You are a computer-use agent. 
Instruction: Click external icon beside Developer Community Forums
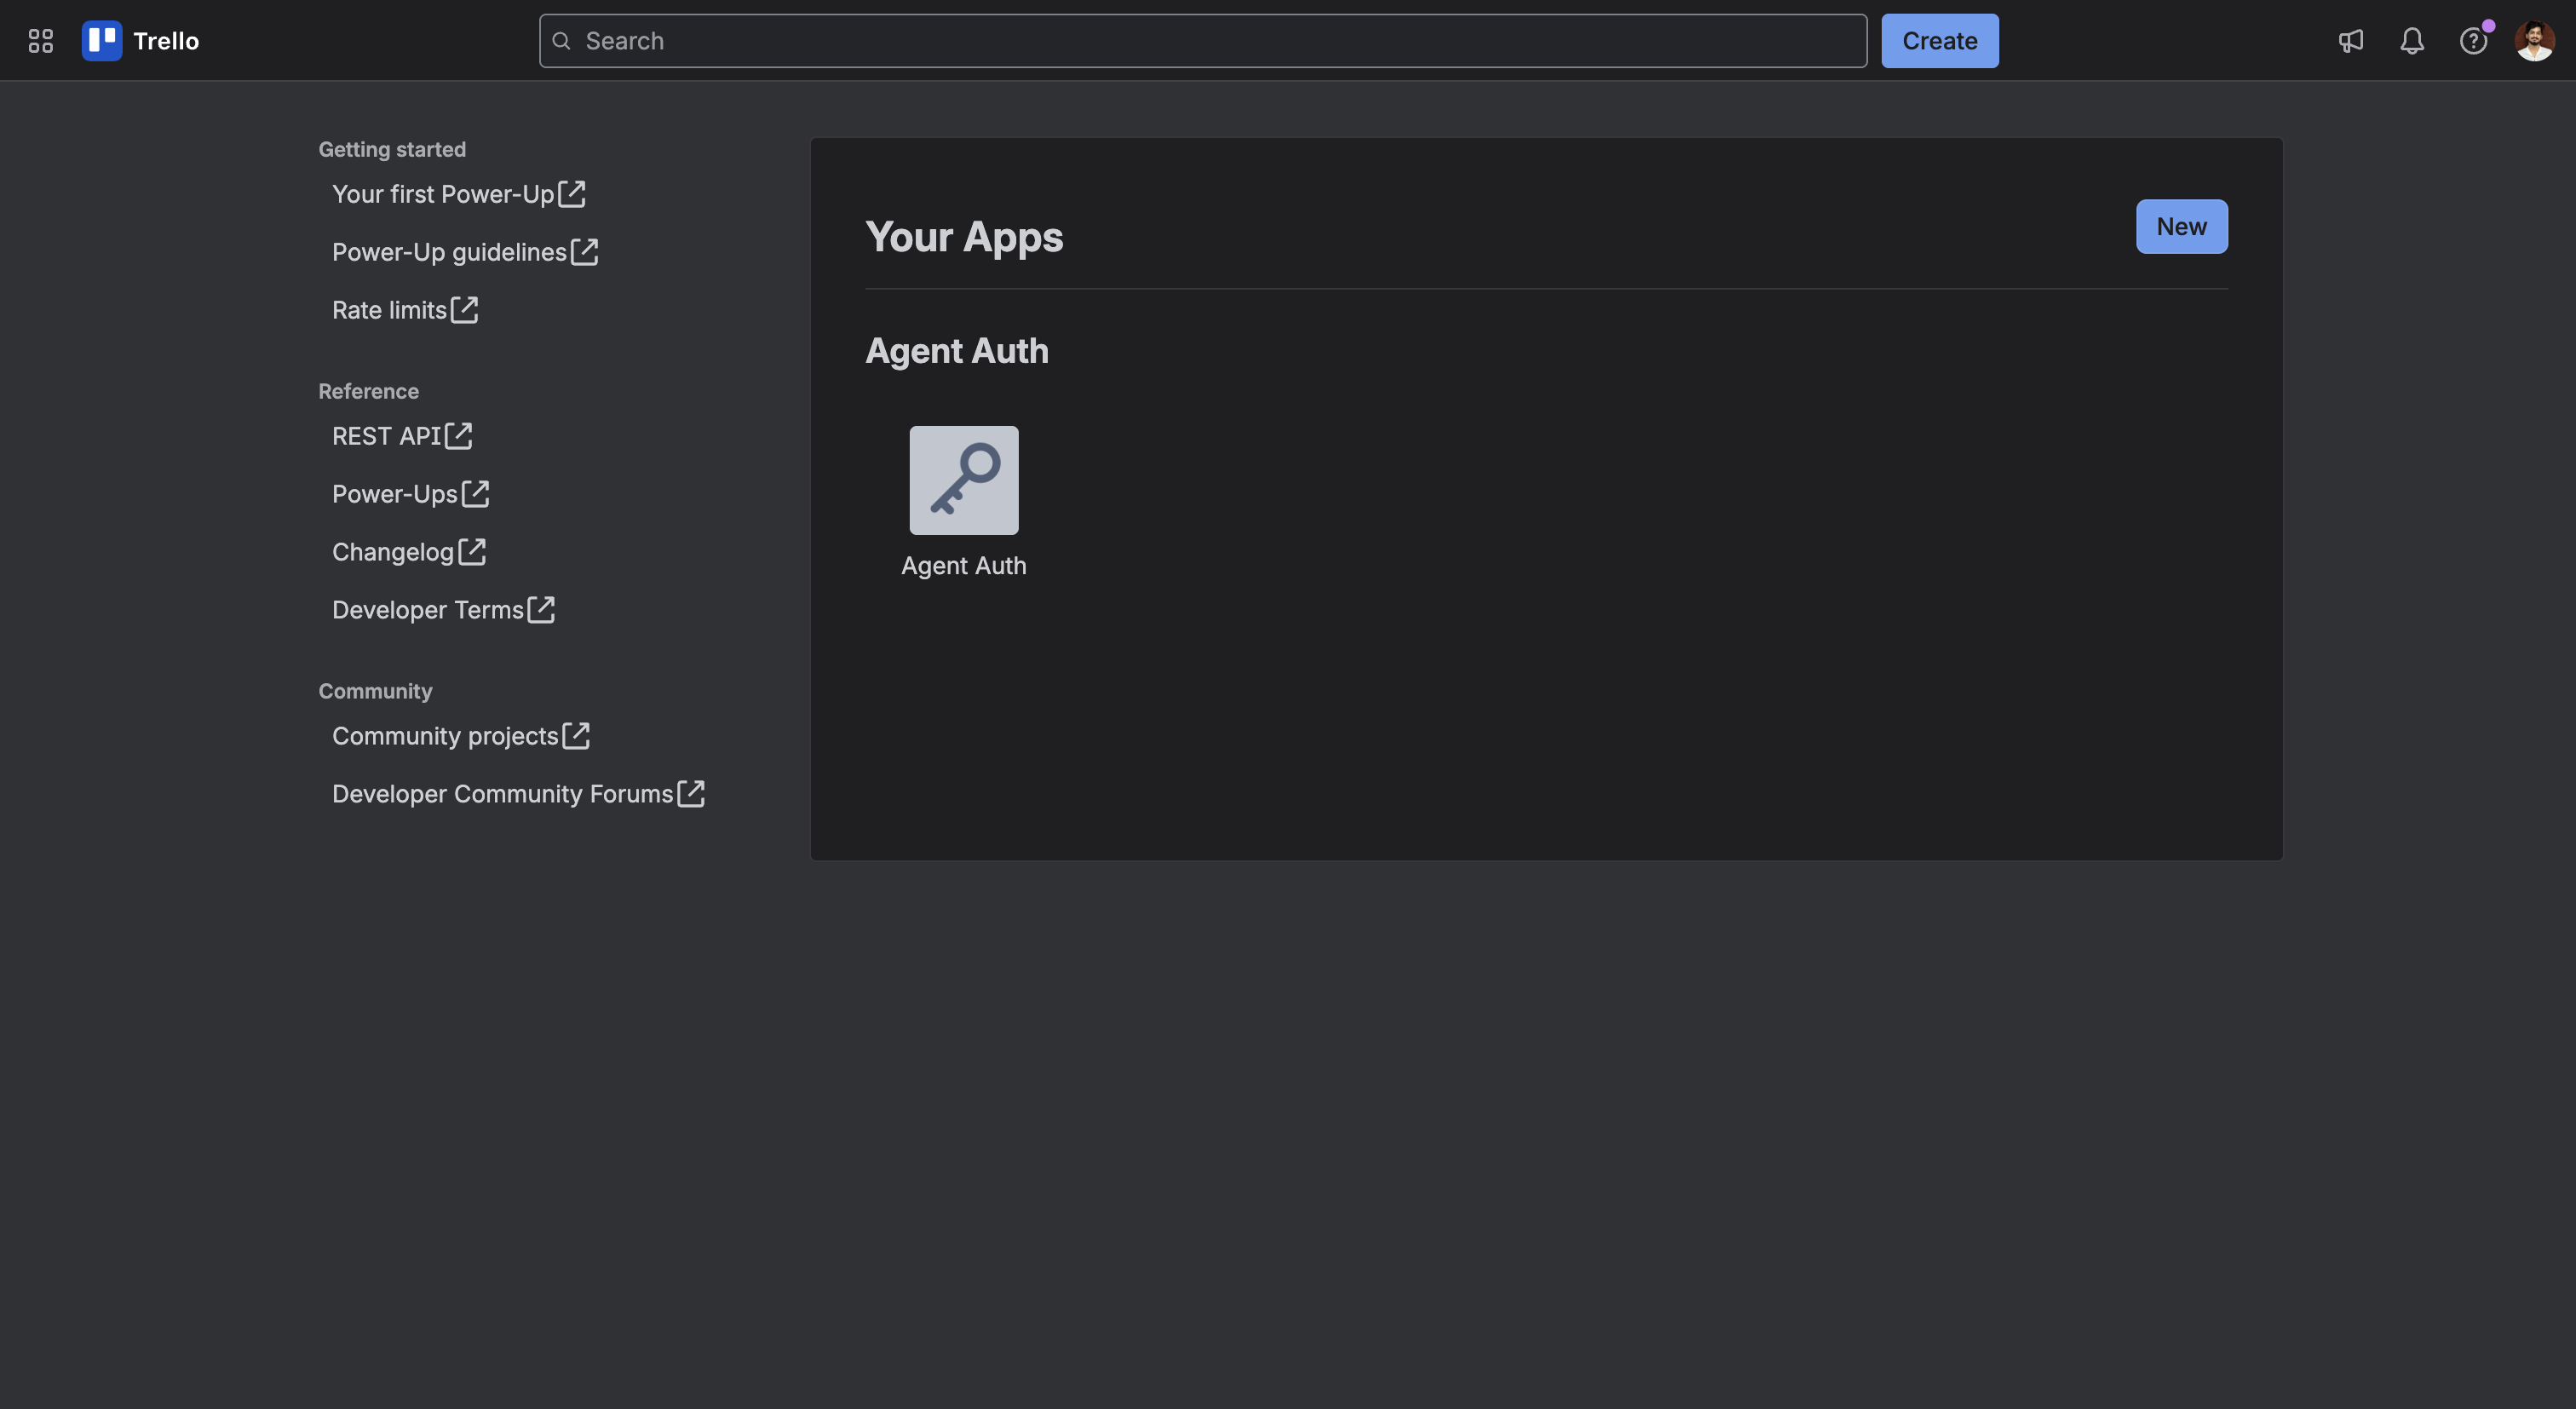pos(692,794)
